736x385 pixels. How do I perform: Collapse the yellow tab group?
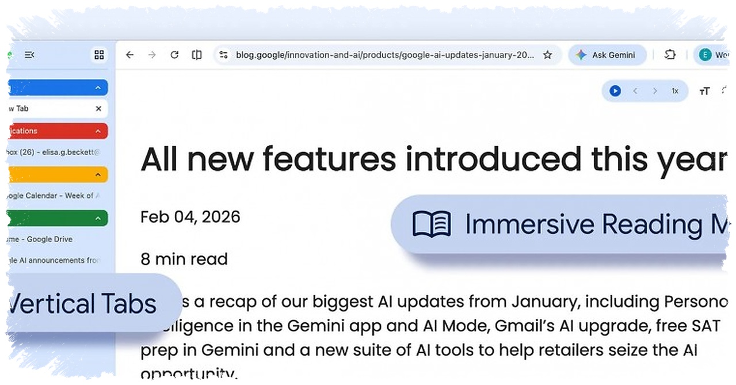pyautogui.click(x=98, y=175)
